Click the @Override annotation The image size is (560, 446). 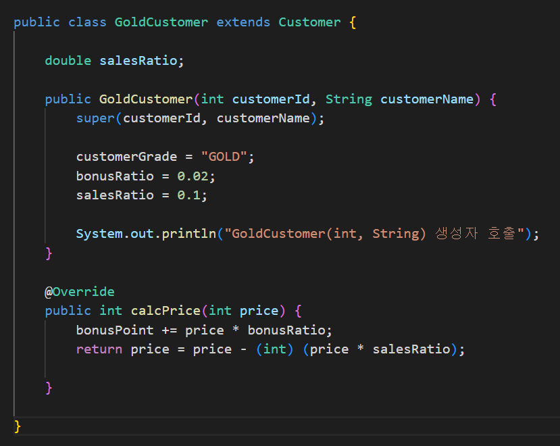(80, 292)
